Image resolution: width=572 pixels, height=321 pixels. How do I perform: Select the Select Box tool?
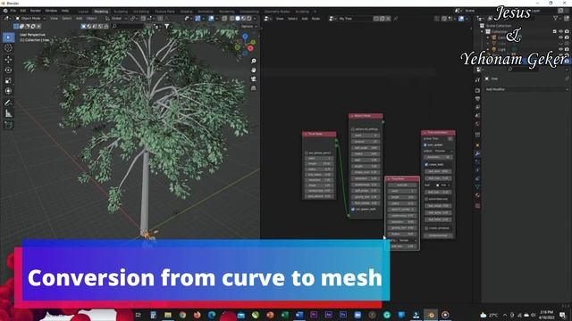tap(8, 37)
